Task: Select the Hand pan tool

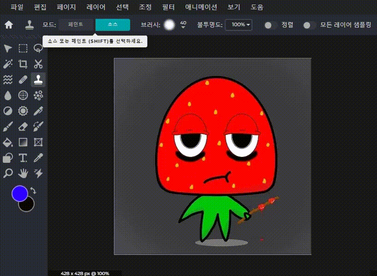Action: (x=23, y=173)
